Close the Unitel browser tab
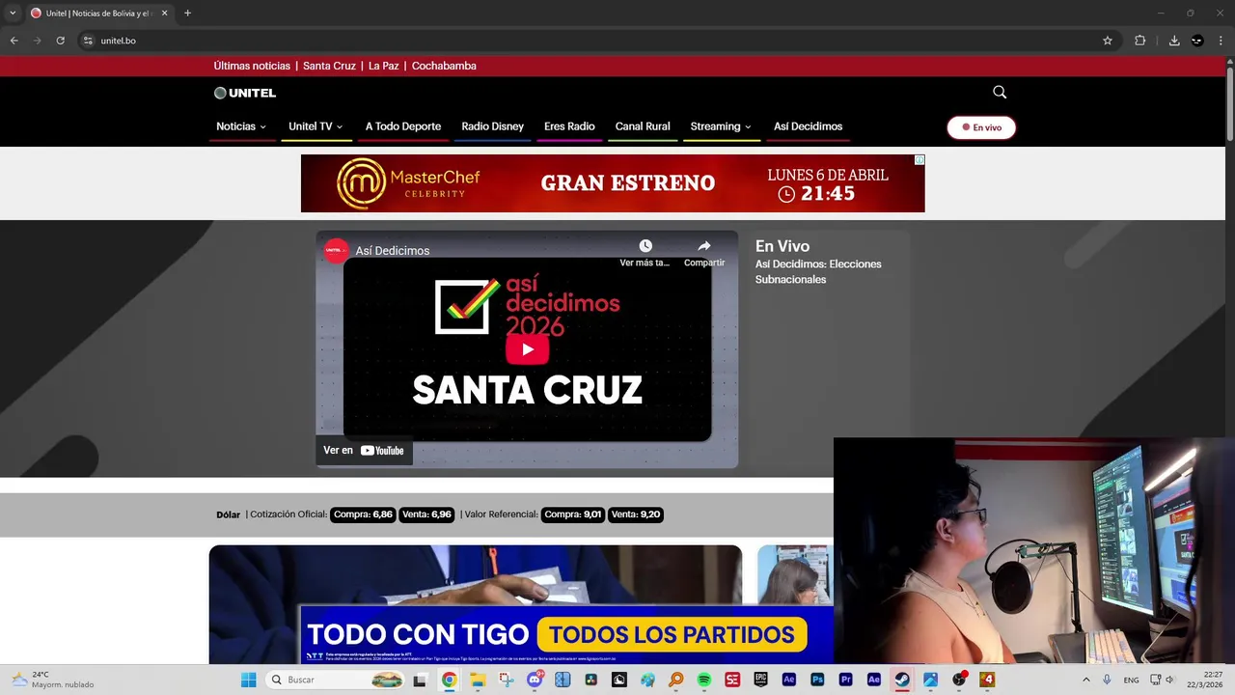1235x695 pixels. click(x=164, y=14)
